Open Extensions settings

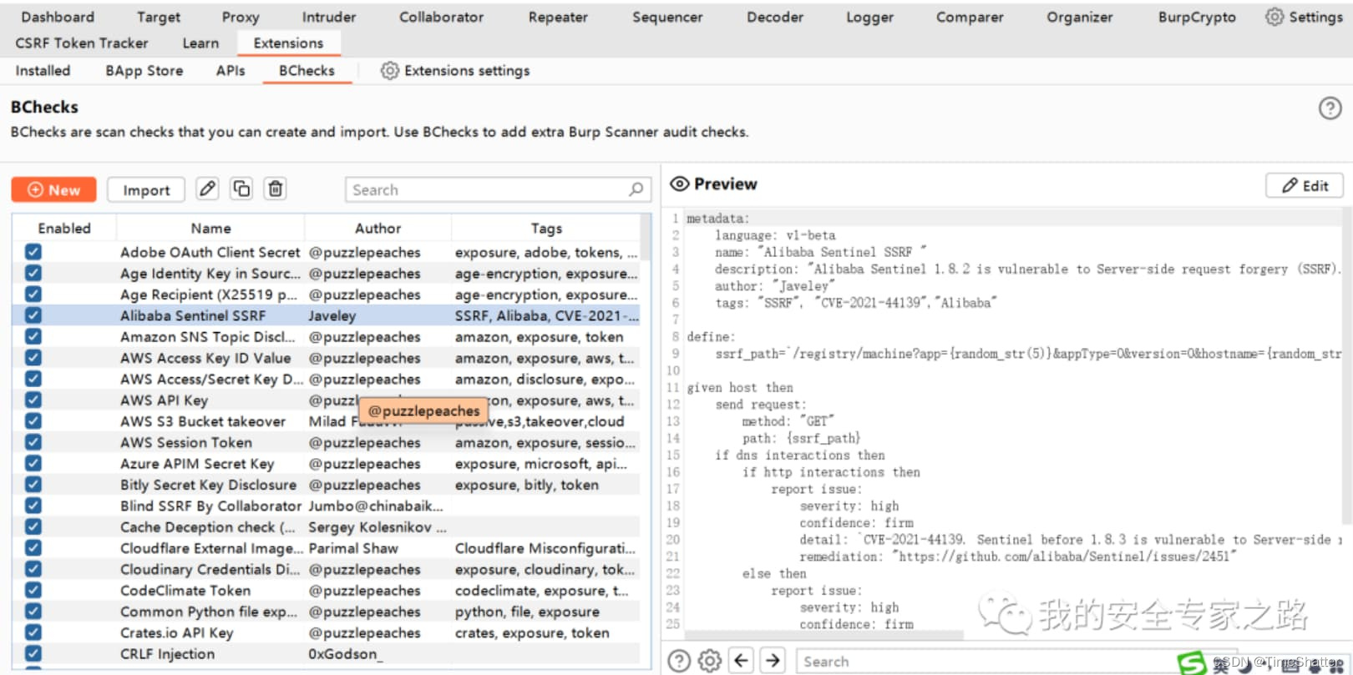pos(455,71)
